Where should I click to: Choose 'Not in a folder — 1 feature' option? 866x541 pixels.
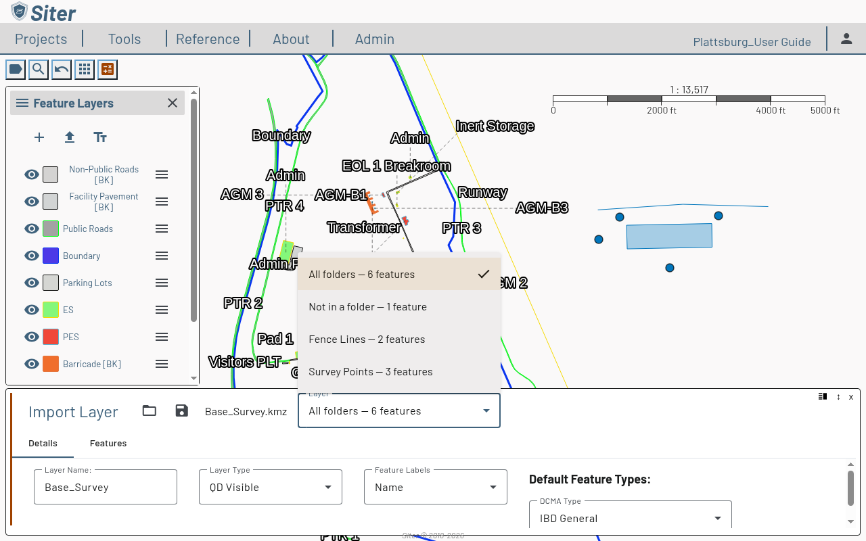(399, 307)
